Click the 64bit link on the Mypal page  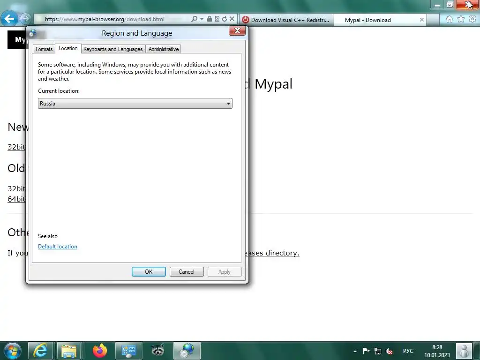click(x=16, y=199)
